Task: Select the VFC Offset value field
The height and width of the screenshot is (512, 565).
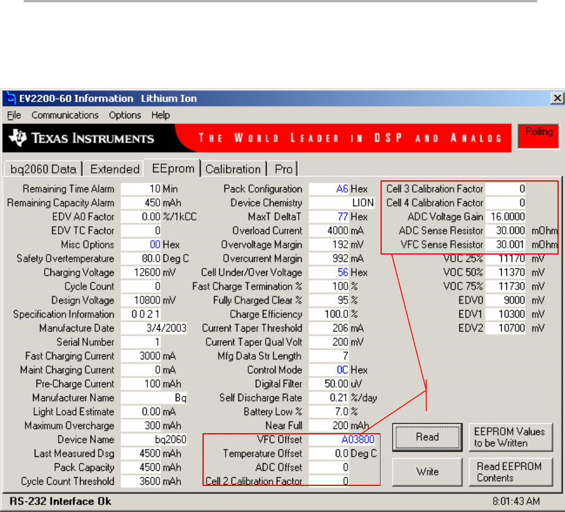Action: point(342,440)
